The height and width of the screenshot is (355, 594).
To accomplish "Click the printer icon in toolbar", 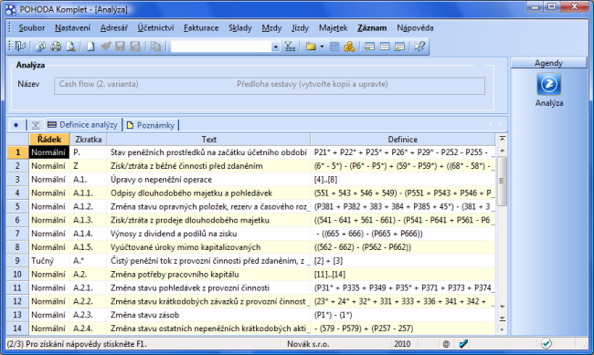I will click(x=56, y=47).
